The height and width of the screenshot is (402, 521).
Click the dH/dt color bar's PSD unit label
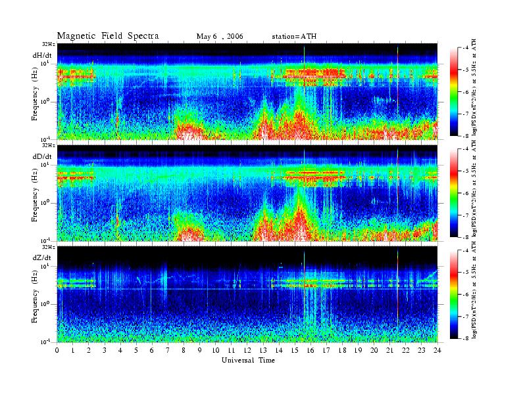[474, 87]
